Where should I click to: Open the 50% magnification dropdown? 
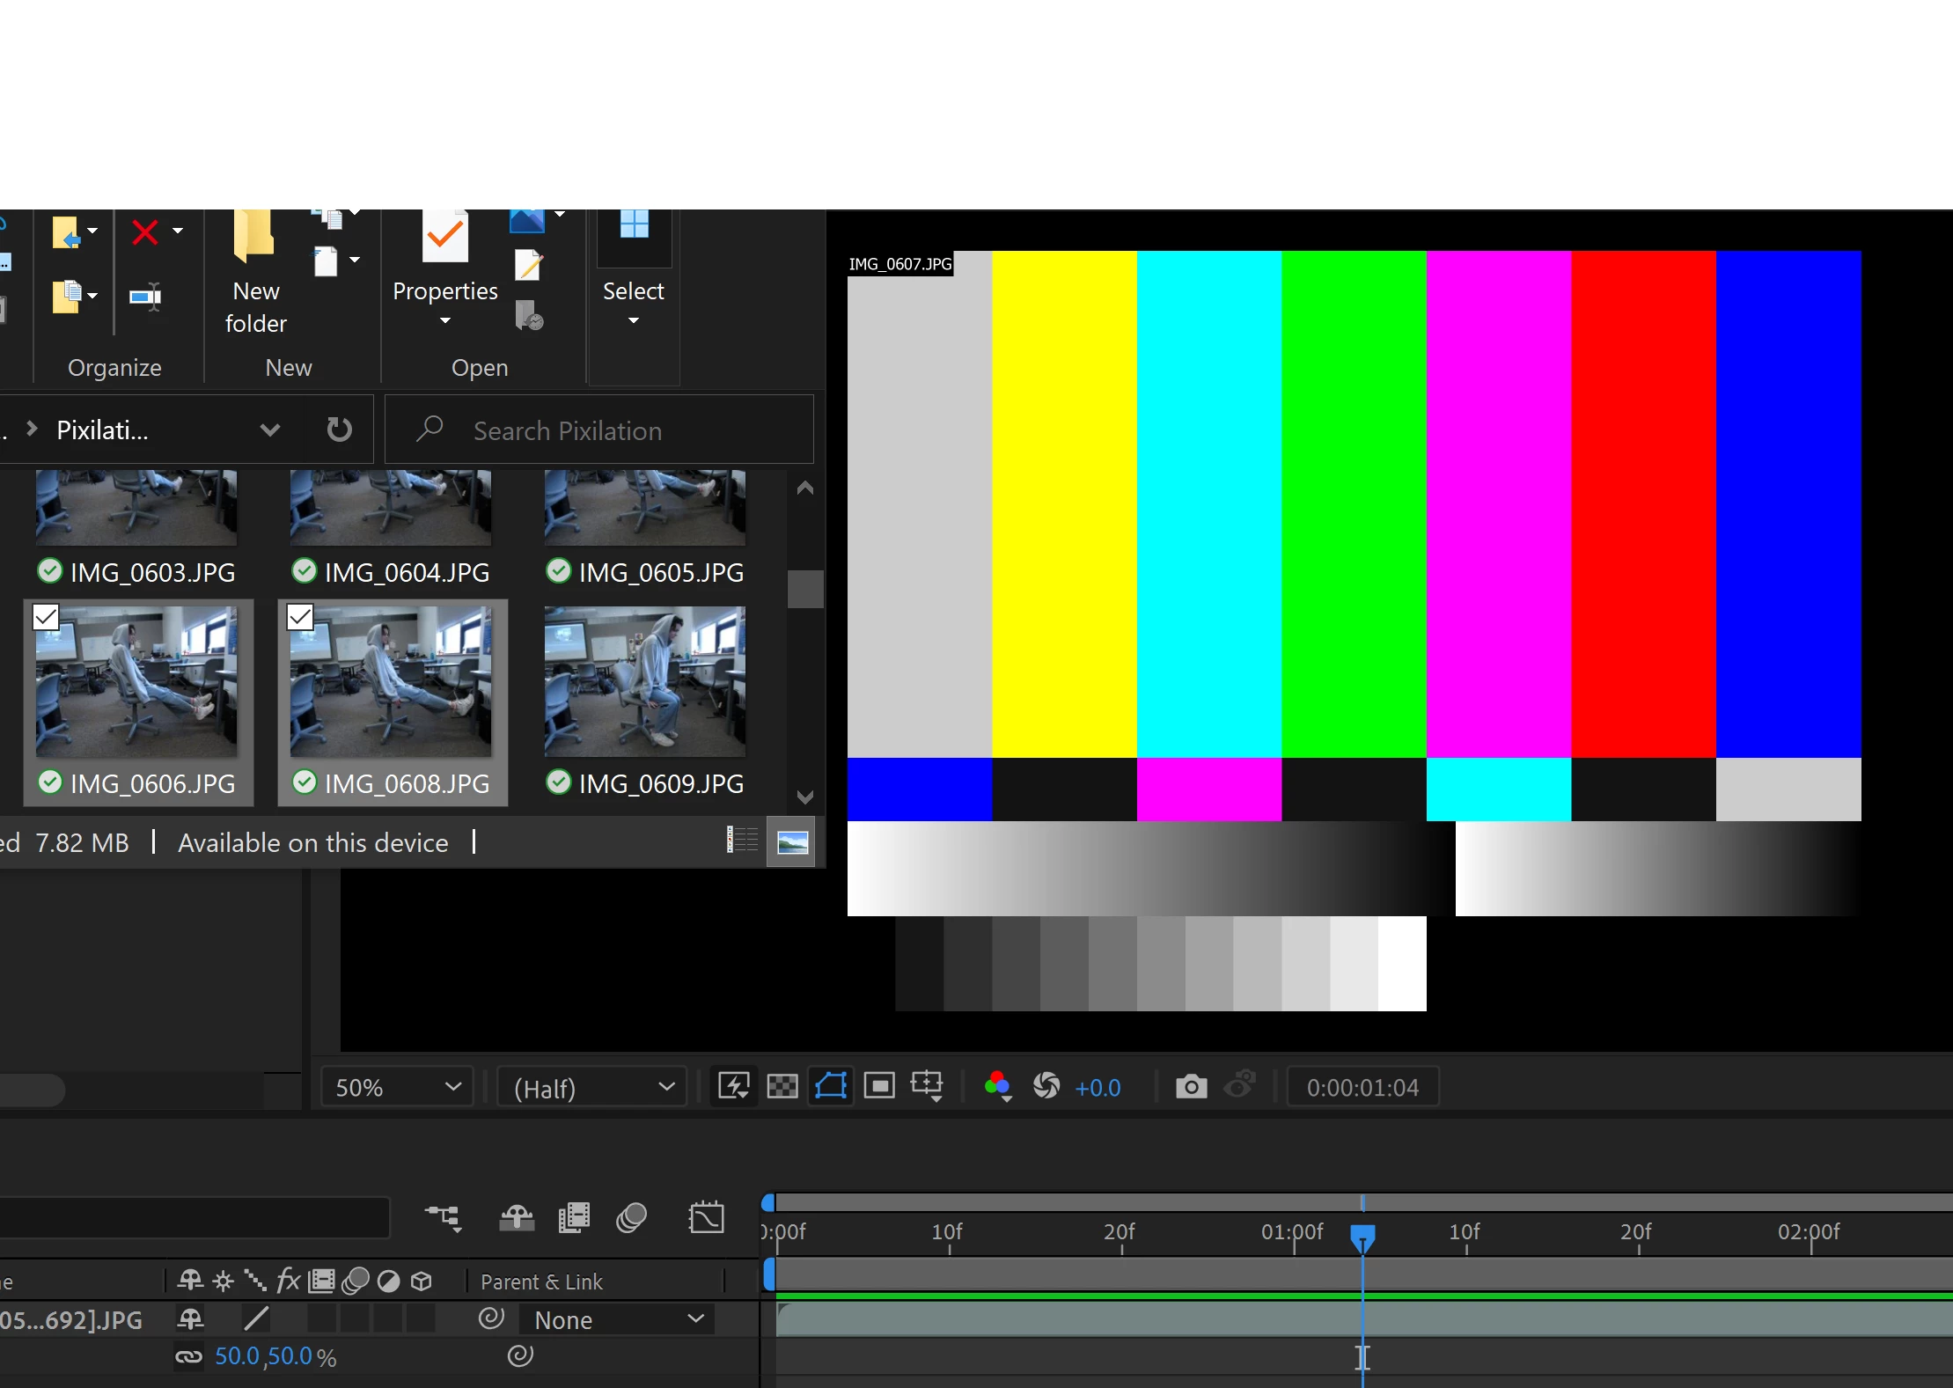click(x=397, y=1088)
